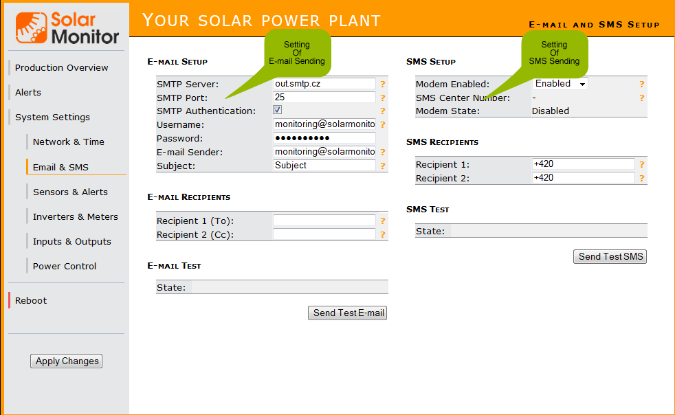Open the Production Overview menu item
Viewport: 675px width, 415px height.
[62, 67]
